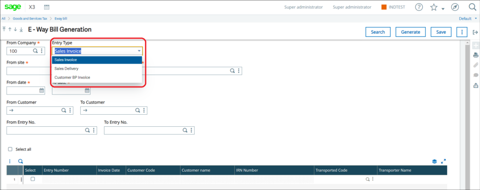Click the grid search magnifier

[21, 161]
